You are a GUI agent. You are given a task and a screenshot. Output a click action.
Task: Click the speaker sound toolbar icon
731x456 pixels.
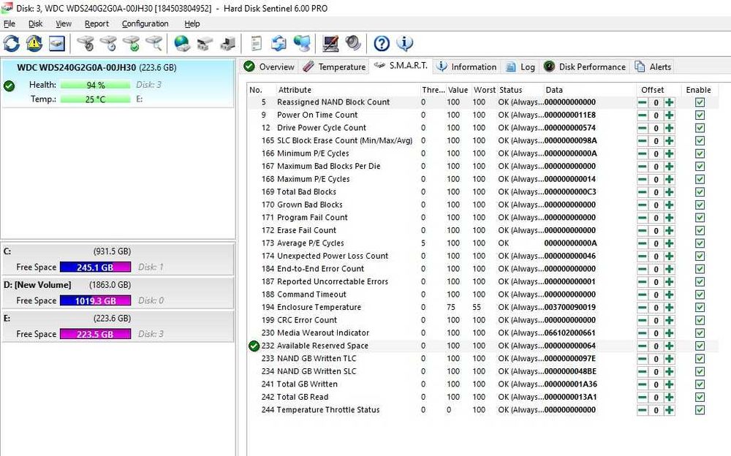click(353, 43)
